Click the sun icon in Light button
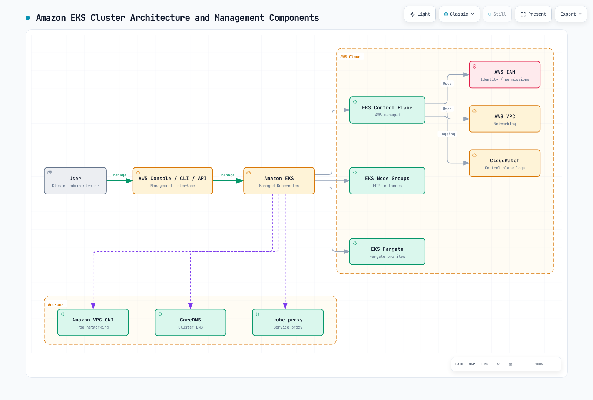The width and height of the screenshot is (593, 400). [x=412, y=14]
